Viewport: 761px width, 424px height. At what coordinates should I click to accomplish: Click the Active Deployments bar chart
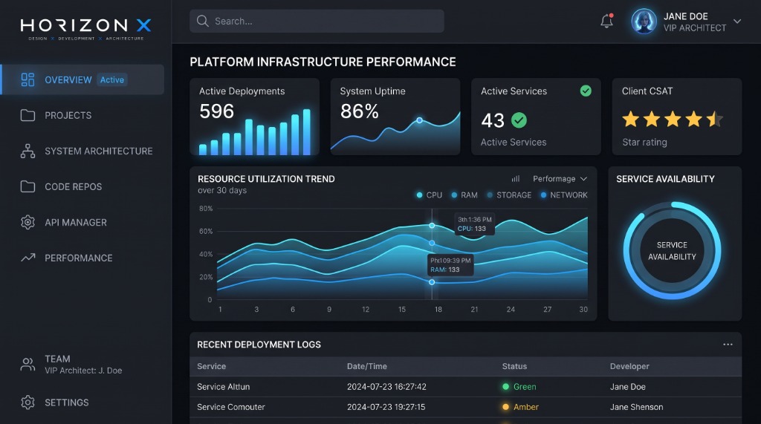(254, 132)
